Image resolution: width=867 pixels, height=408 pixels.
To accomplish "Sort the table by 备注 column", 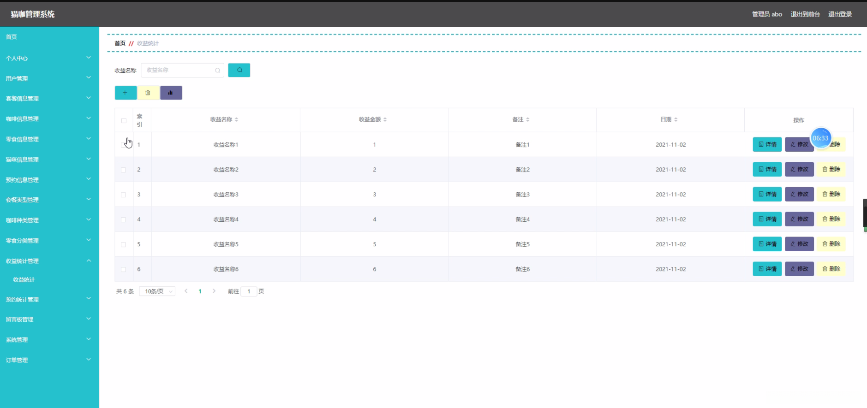I will (x=527, y=119).
